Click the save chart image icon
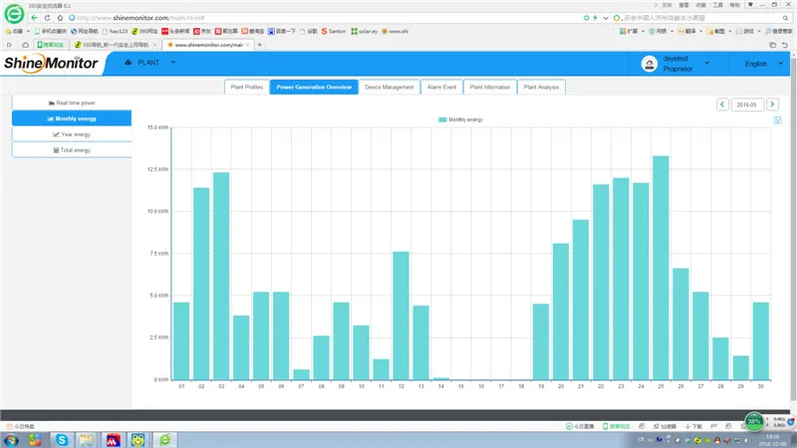797x448 pixels. [778, 120]
